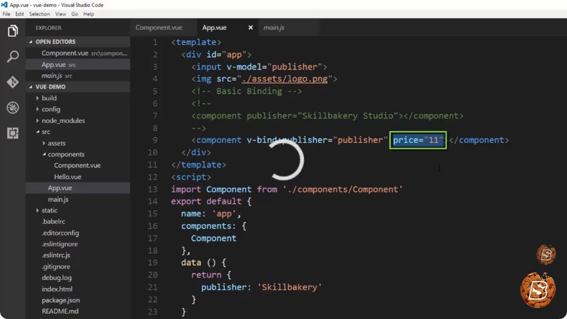This screenshot has width=567, height=319.
Task: Open the Explorer view in the activity bar
Action: (x=13, y=31)
